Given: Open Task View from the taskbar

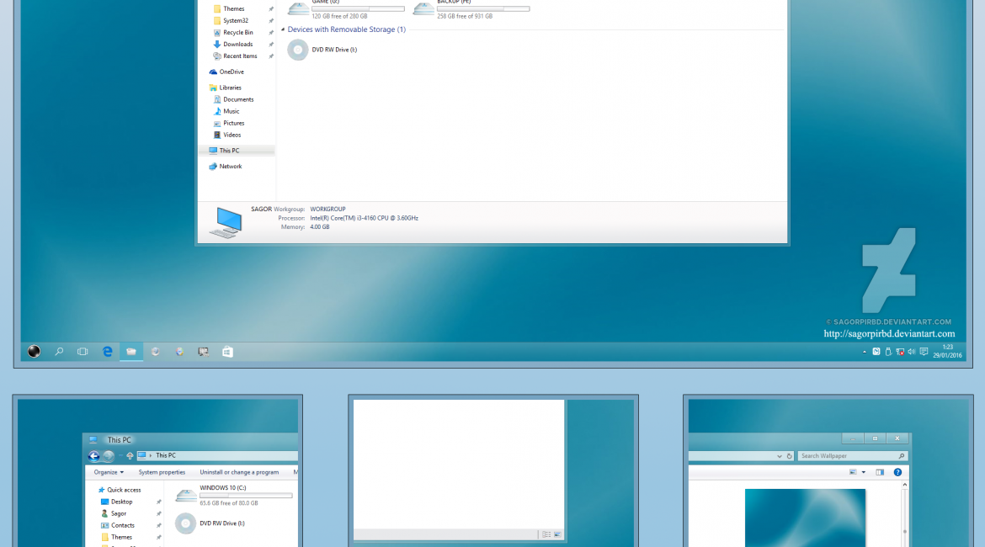Looking at the screenshot, I should 83,352.
